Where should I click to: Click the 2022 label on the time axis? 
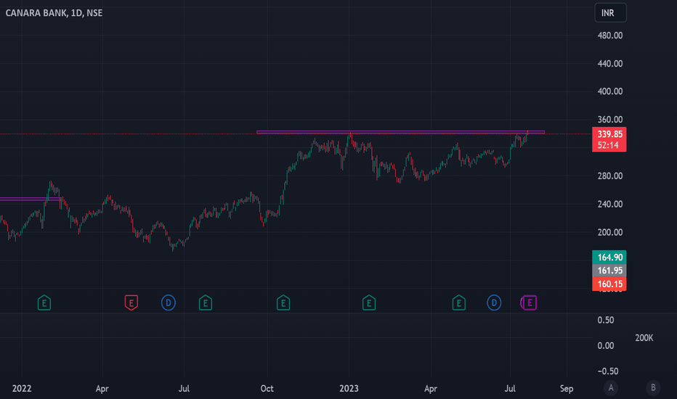tap(22, 388)
